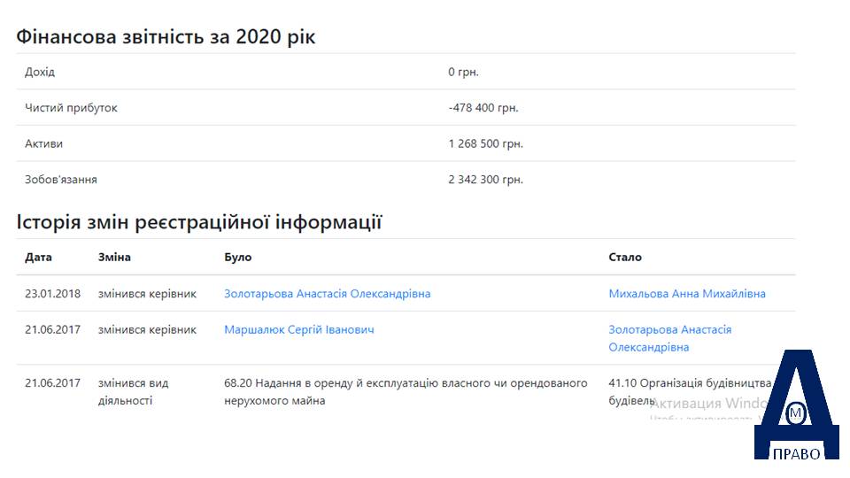Open Золотарьова Анастасія Олександрівна link in Було column
Viewport: 850px width, 478px height.
click(x=327, y=294)
